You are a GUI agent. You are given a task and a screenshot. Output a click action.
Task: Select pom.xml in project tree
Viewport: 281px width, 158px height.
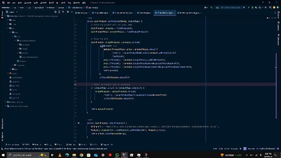coord(14,98)
